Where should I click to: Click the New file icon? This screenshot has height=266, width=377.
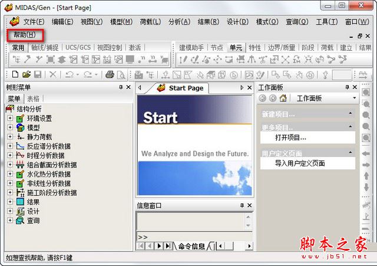click(x=15, y=74)
